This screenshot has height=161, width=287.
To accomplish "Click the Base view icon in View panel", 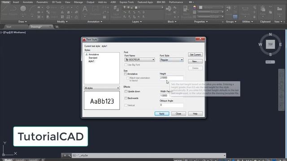I will (x=279, y=9).
